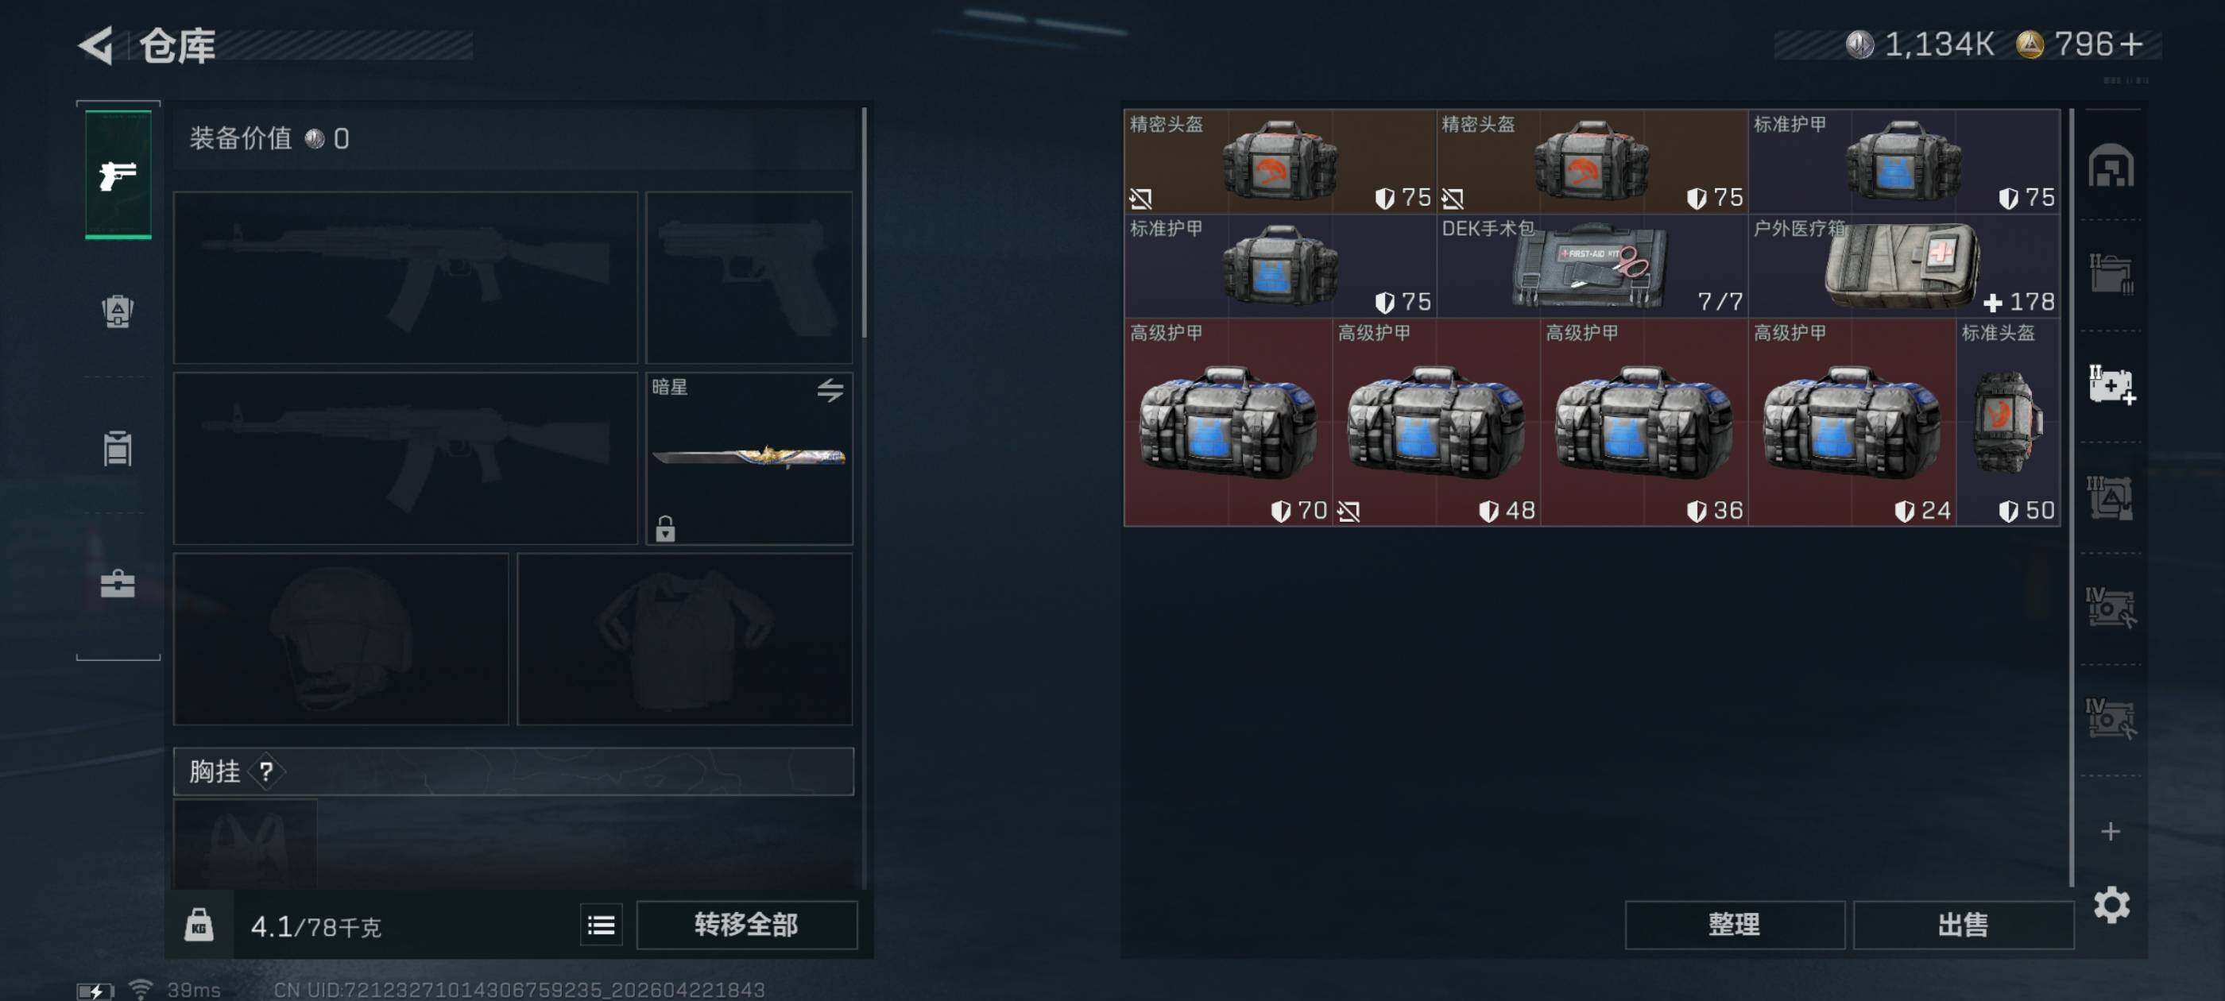Toggle the list view icon beside 转移全部
The image size is (2225, 1001).
[x=602, y=925]
